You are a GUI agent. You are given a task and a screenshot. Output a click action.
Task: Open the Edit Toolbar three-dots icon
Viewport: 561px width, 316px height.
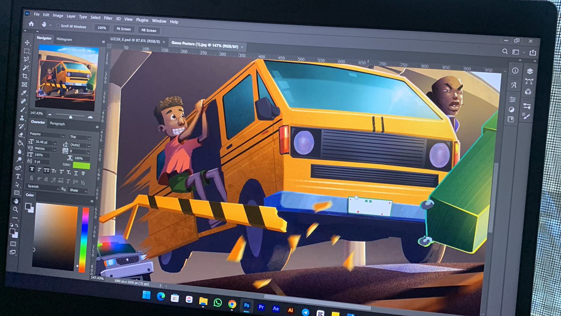pyautogui.click(x=15, y=218)
